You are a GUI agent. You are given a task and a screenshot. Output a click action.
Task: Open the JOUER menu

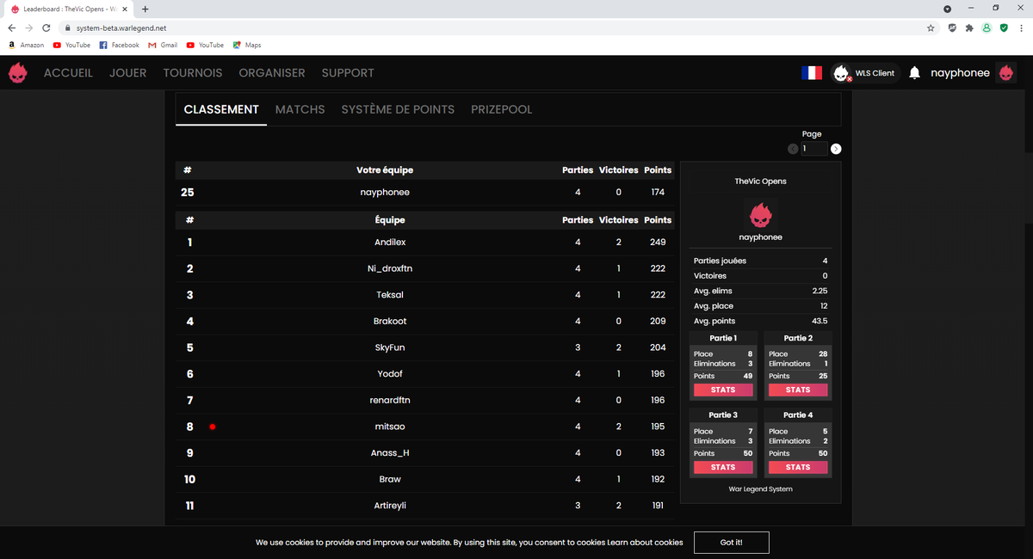point(127,73)
